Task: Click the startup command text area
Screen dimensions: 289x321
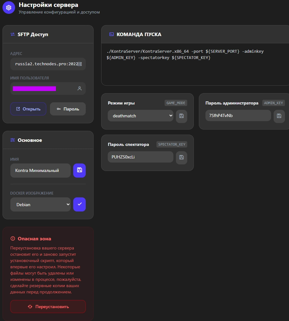Action: (x=195, y=64)
